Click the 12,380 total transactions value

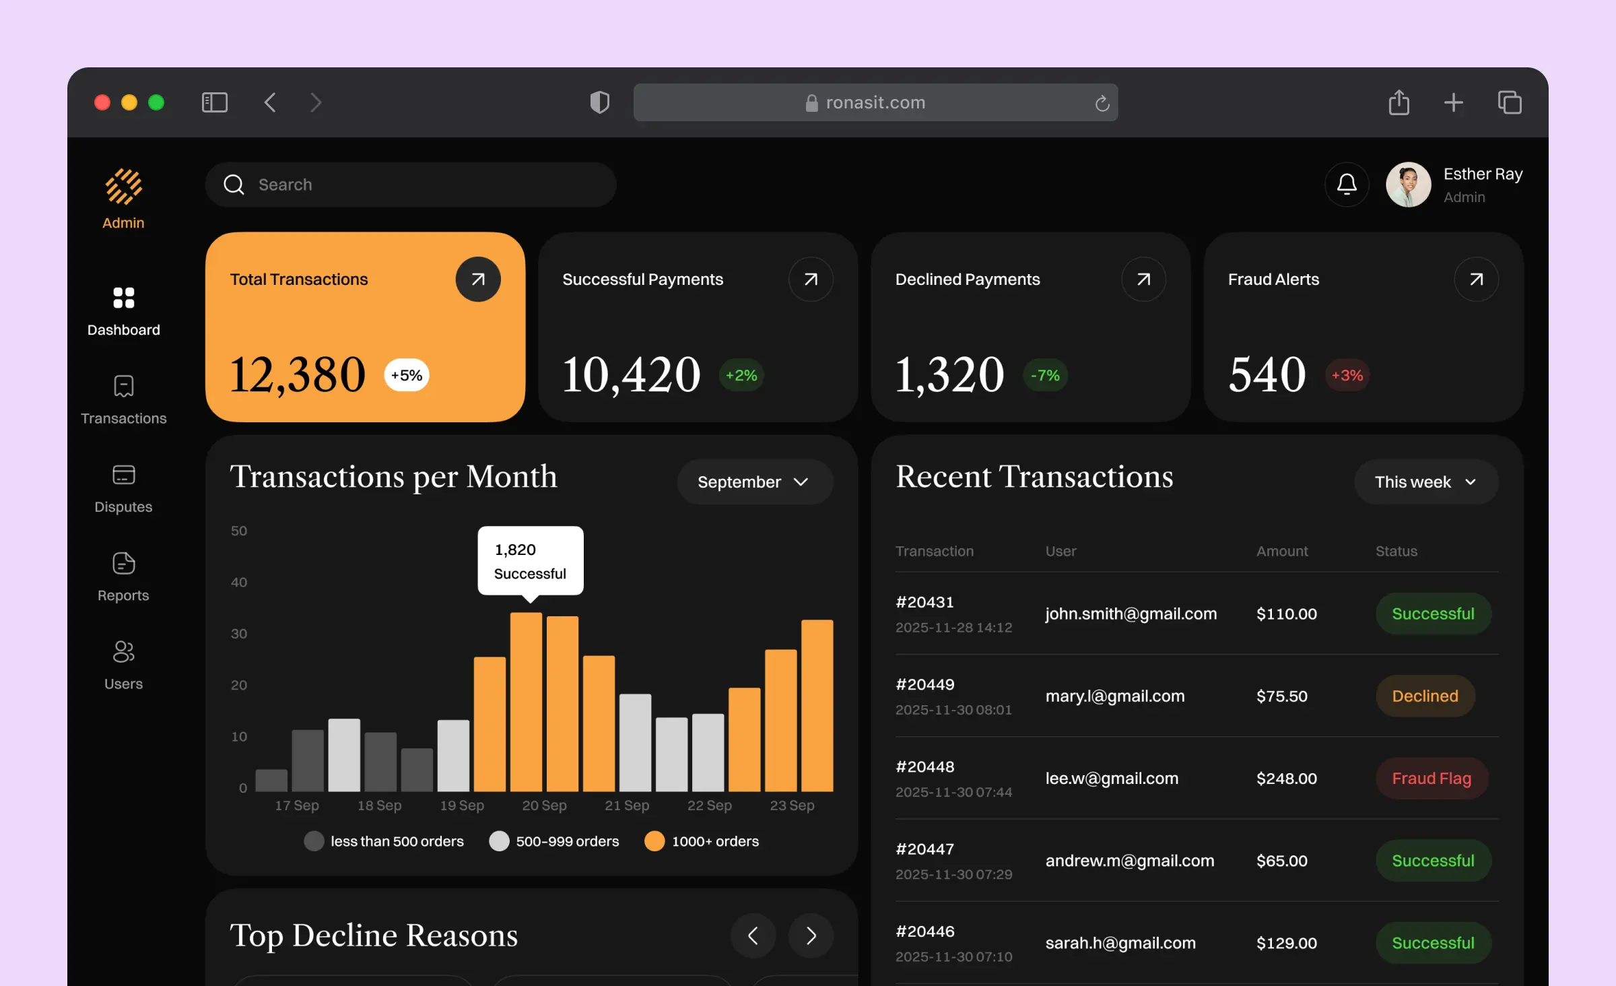(x=298, y=374)
